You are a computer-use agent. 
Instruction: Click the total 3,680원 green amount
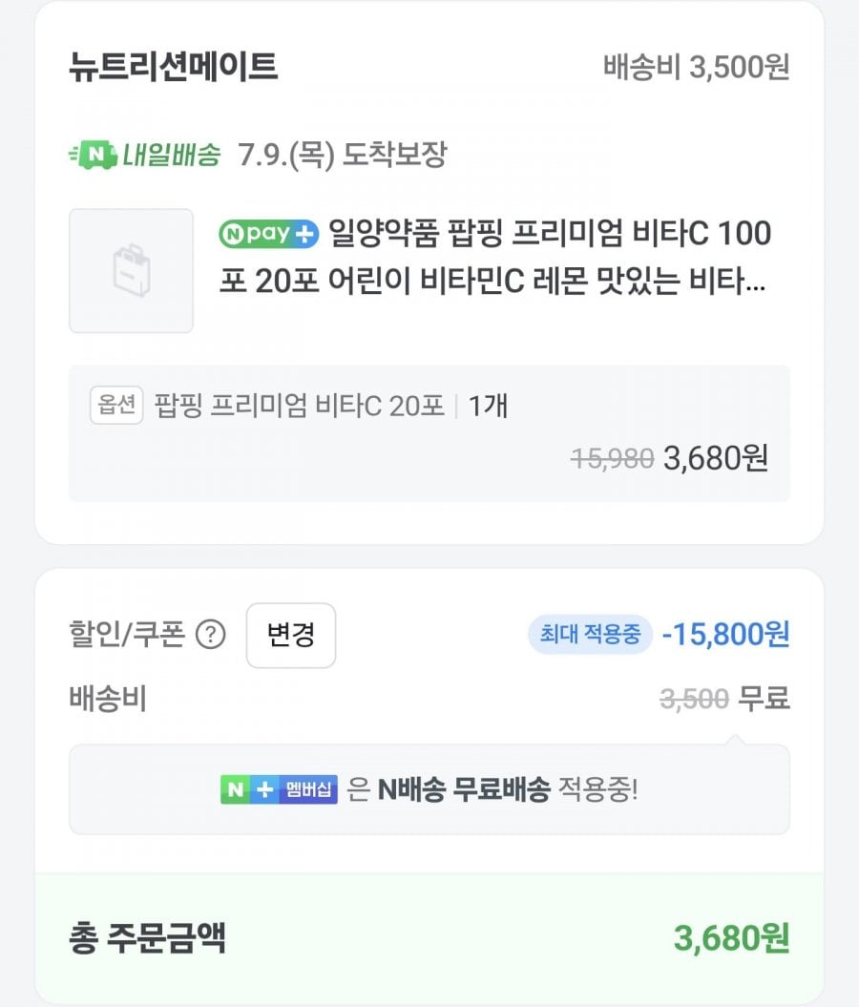(731, 938)
